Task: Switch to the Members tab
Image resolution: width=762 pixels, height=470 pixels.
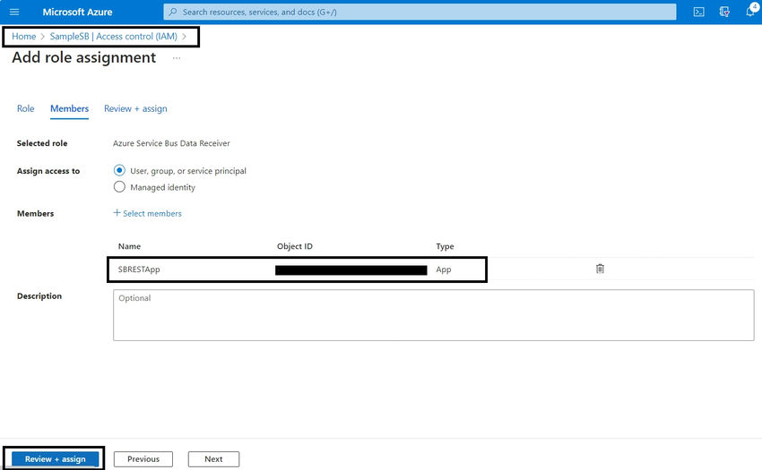Action: point(70,108)
